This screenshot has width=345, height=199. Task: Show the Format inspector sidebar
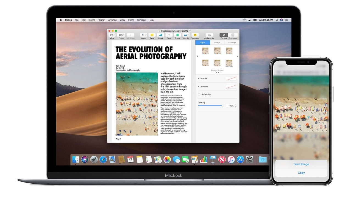click(x=224, y=35)
